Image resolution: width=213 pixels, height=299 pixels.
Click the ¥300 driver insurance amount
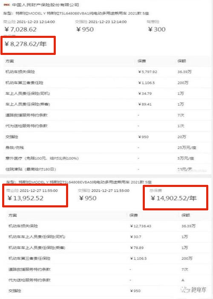(157, 29)
